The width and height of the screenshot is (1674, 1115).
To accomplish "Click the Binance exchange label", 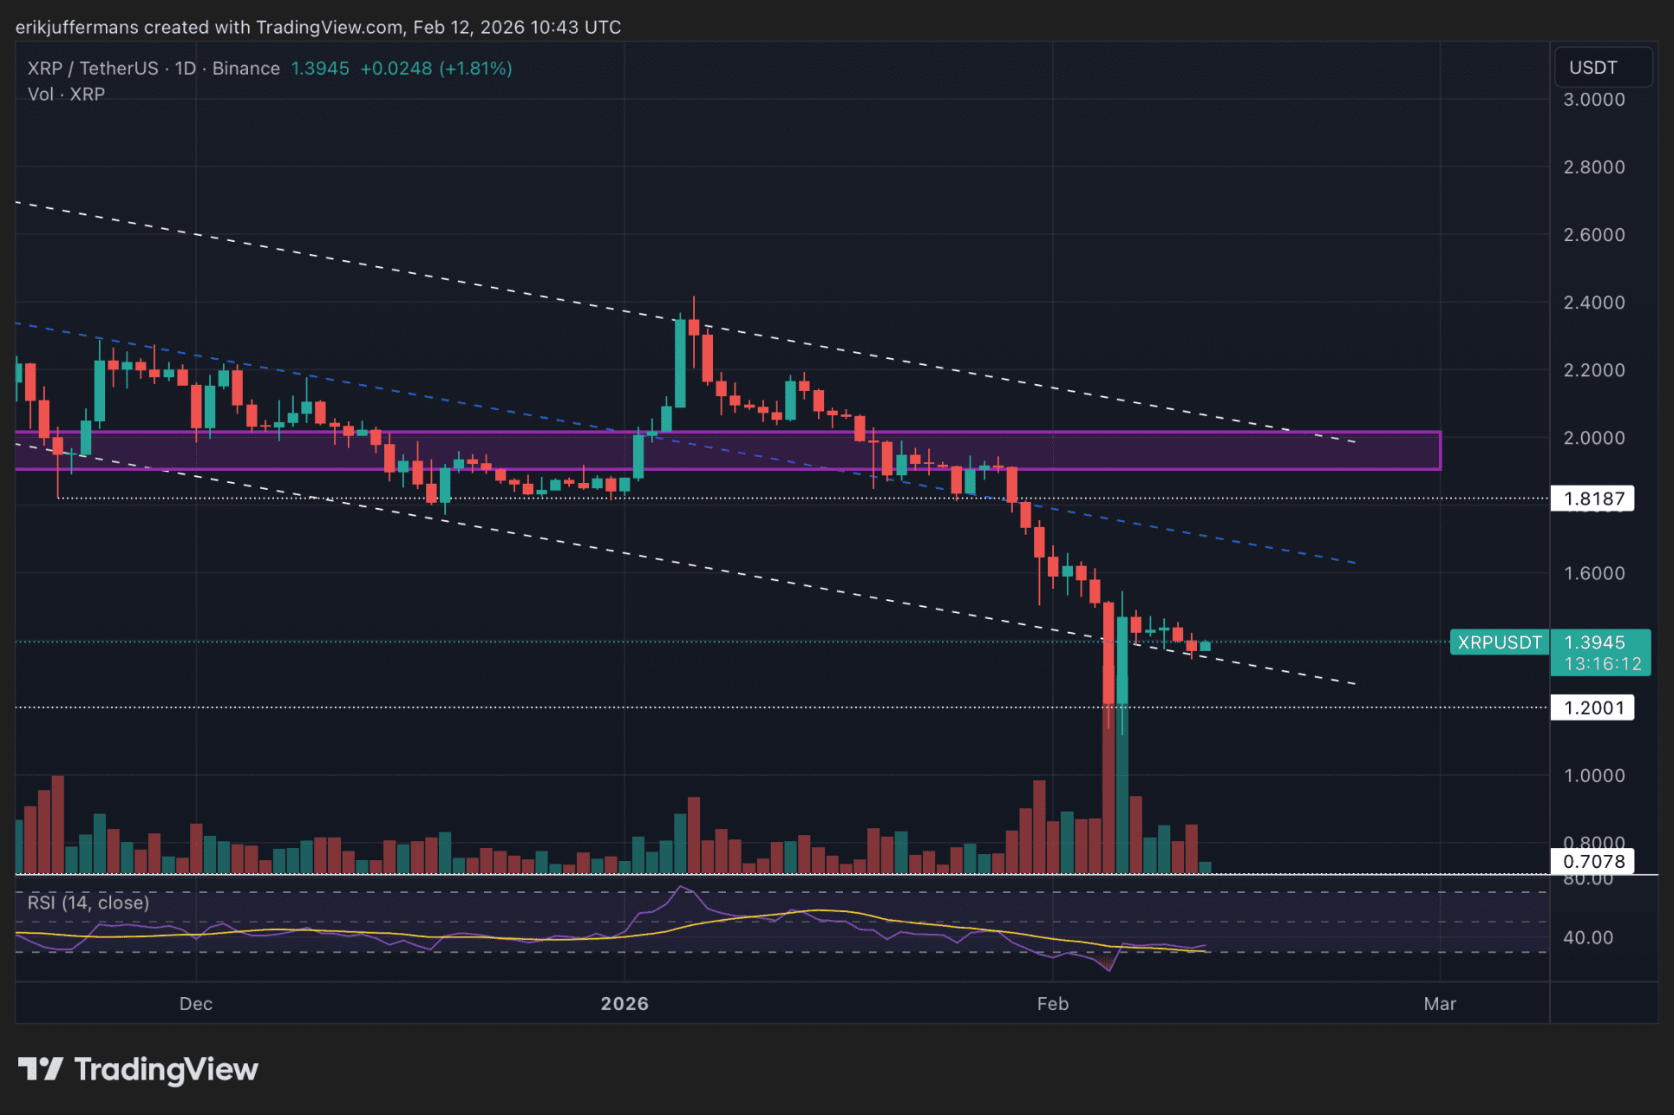I will click(x=246, y=68).
